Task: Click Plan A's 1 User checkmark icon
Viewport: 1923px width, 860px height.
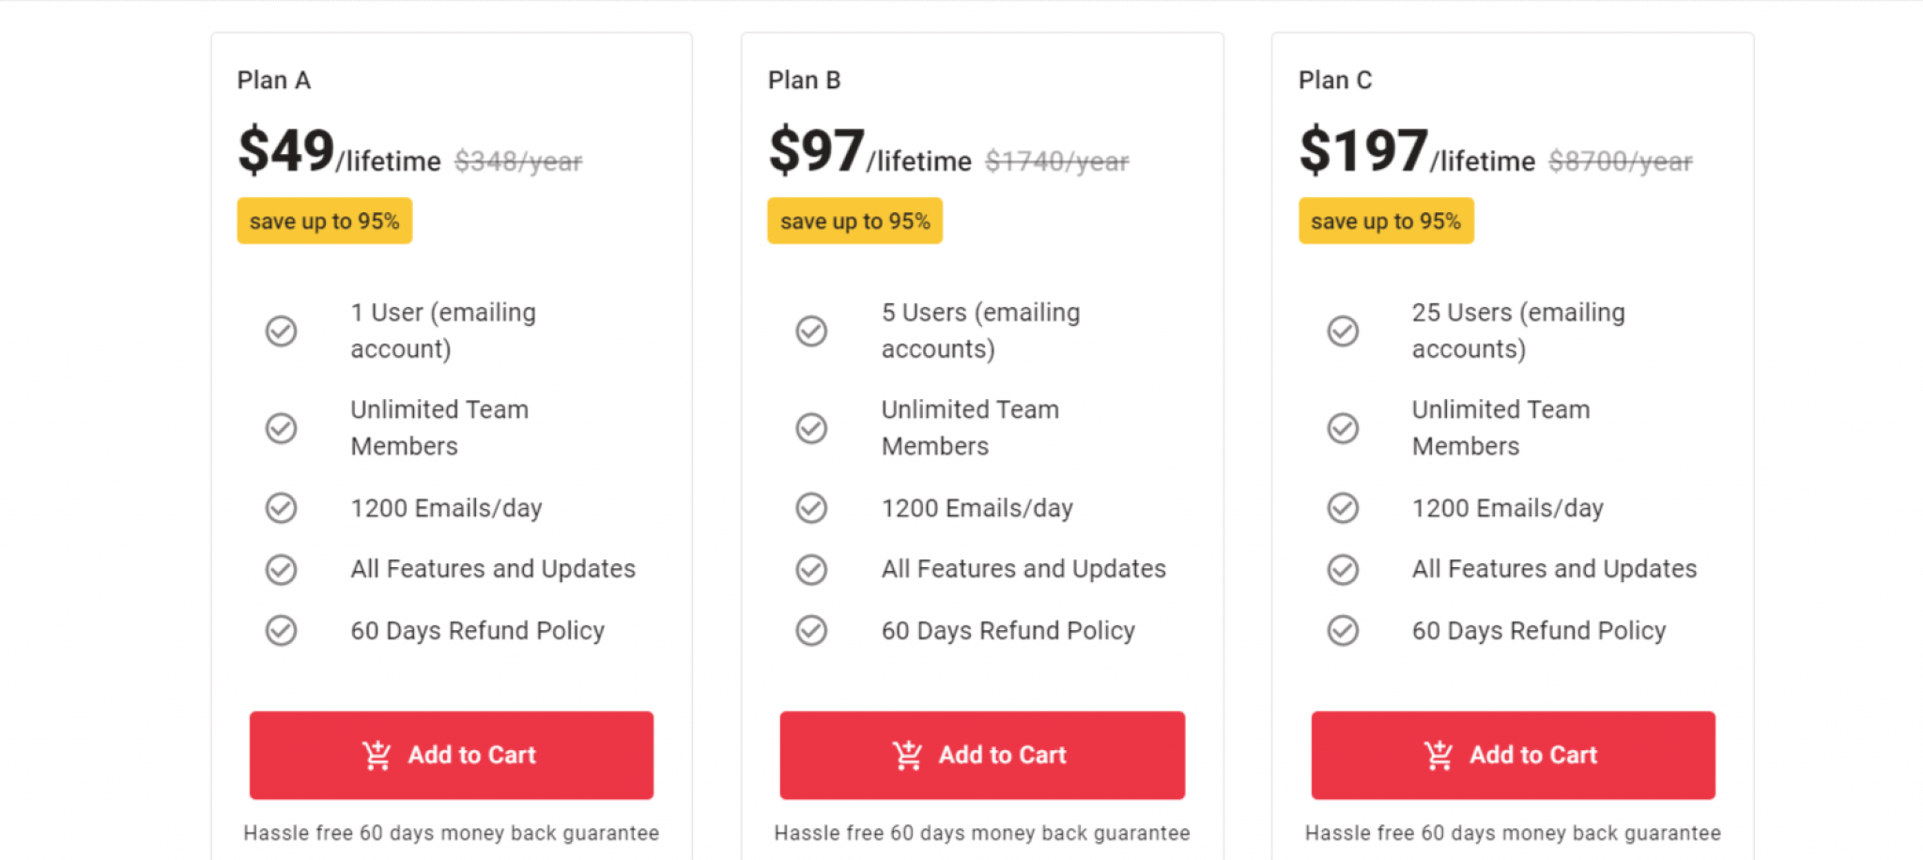Action: tap(281, 330)
